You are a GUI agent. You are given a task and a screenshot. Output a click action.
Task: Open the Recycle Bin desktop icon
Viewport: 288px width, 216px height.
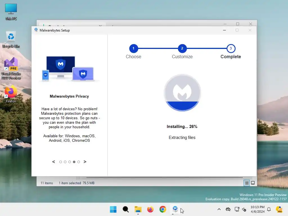click(11, 39)
